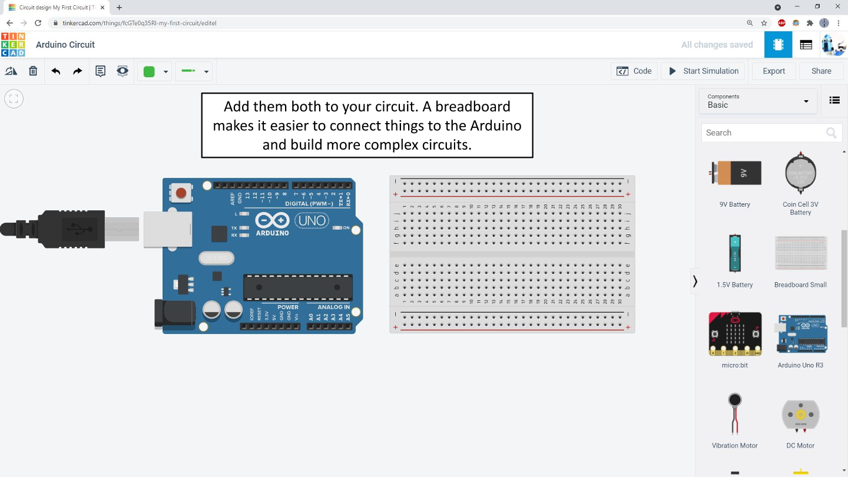Switch to circuit view icon
Viewport: 848px width, 477px height.
click(778, 45)
